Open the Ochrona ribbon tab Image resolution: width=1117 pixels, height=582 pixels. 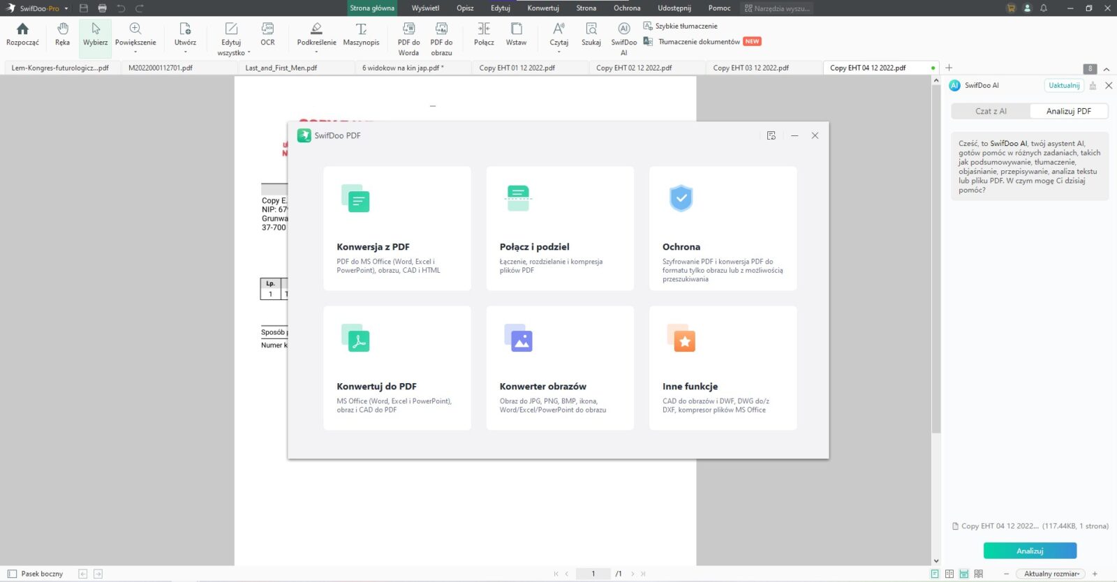pyautogui.click(x=627, y=8)
